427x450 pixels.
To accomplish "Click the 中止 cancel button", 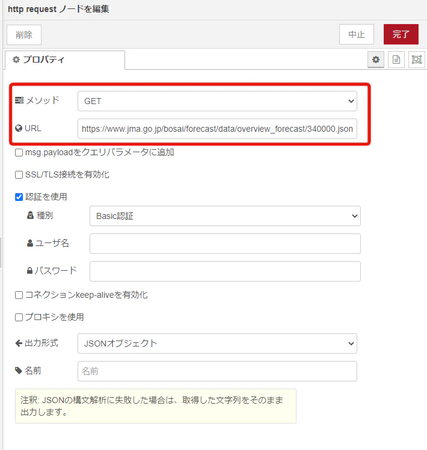I will (357, 34).
